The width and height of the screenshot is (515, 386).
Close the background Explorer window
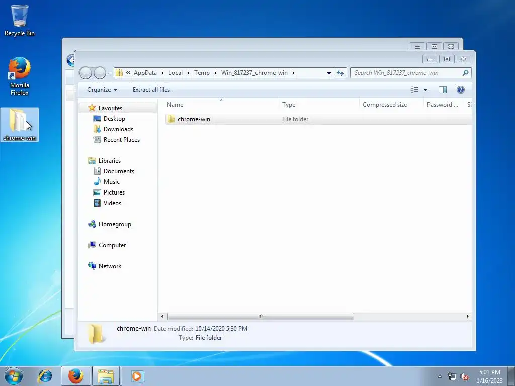[451, 47]
